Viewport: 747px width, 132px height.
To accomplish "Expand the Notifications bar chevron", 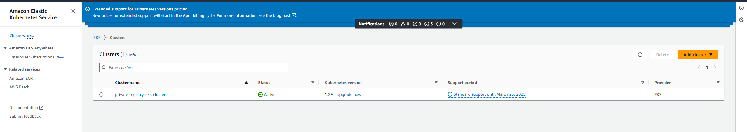I will (x=454, y=24).
